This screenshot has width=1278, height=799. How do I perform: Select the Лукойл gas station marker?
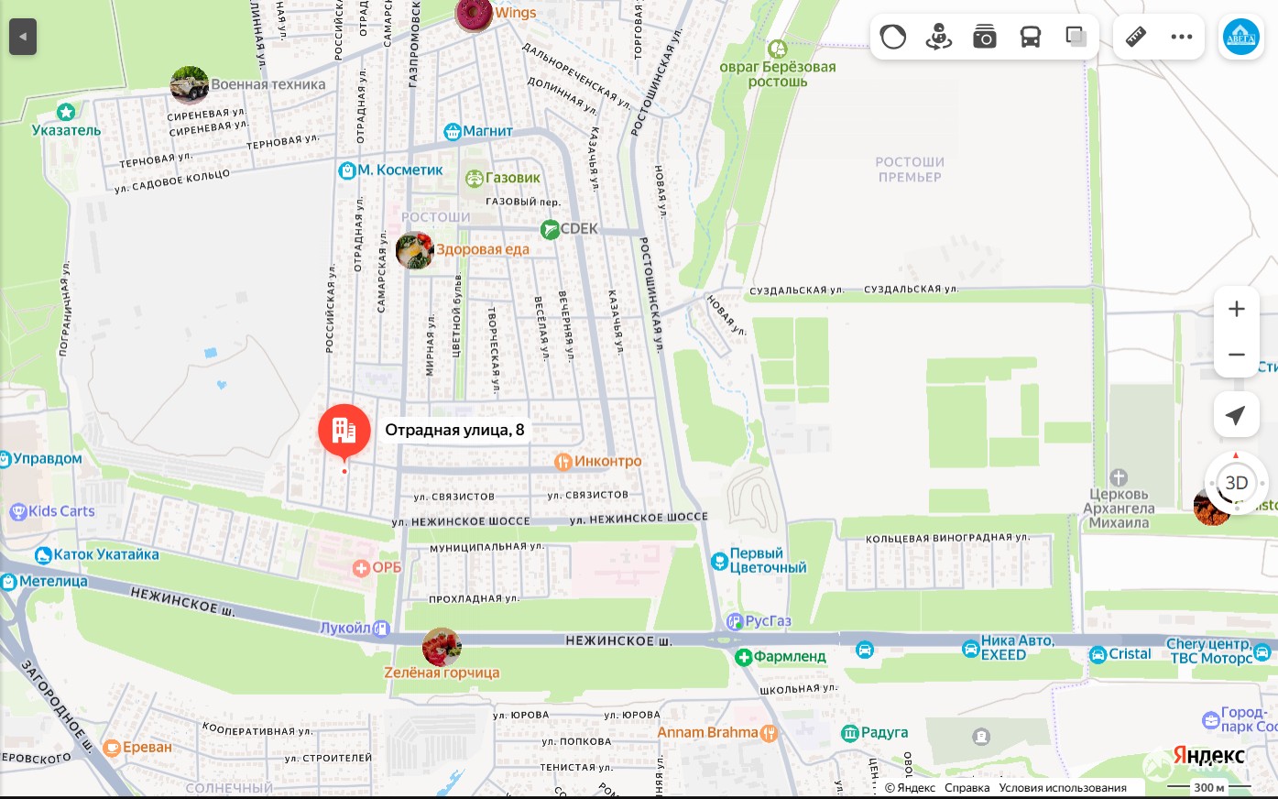pos(382,629)
